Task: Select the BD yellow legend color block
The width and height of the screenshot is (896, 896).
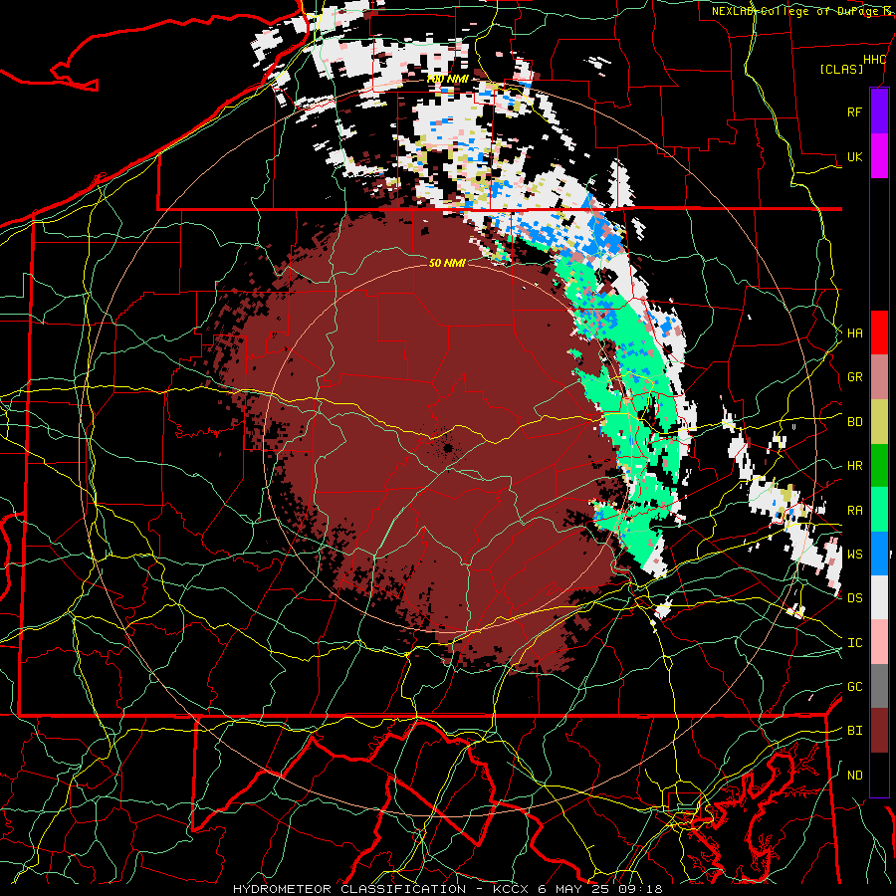Action: [879, 421]
